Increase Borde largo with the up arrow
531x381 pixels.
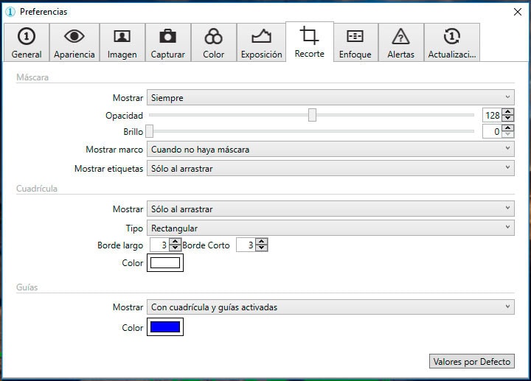point(175,242)
